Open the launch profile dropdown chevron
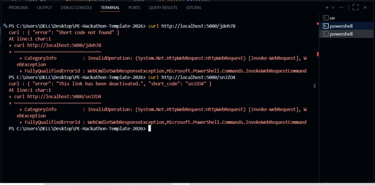375x185 pixels. [333, 7]
